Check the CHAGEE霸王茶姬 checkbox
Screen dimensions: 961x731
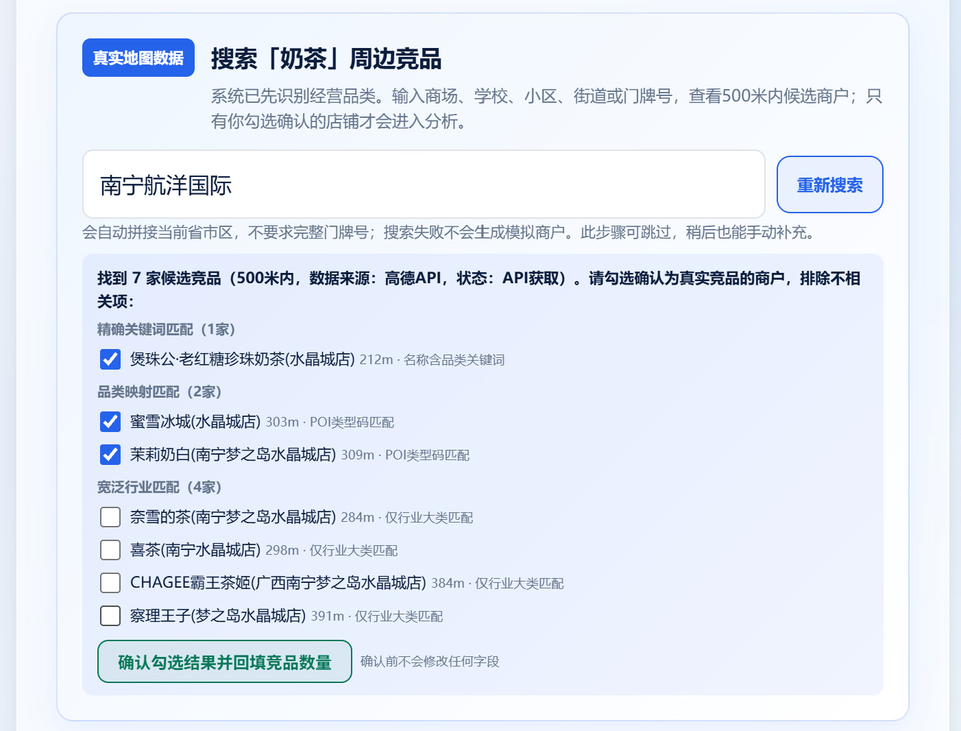tap(110, 582)
